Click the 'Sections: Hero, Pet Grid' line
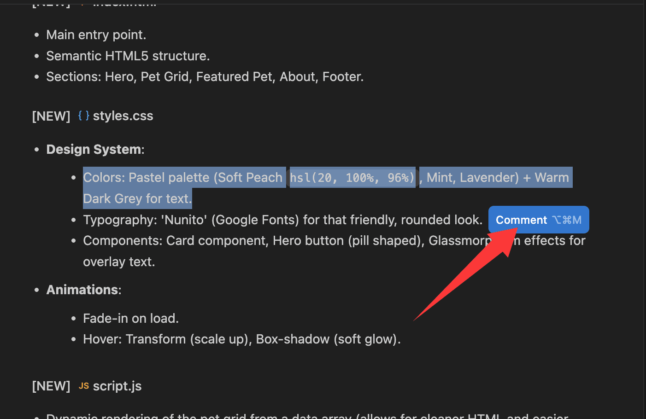 point(205,77)
